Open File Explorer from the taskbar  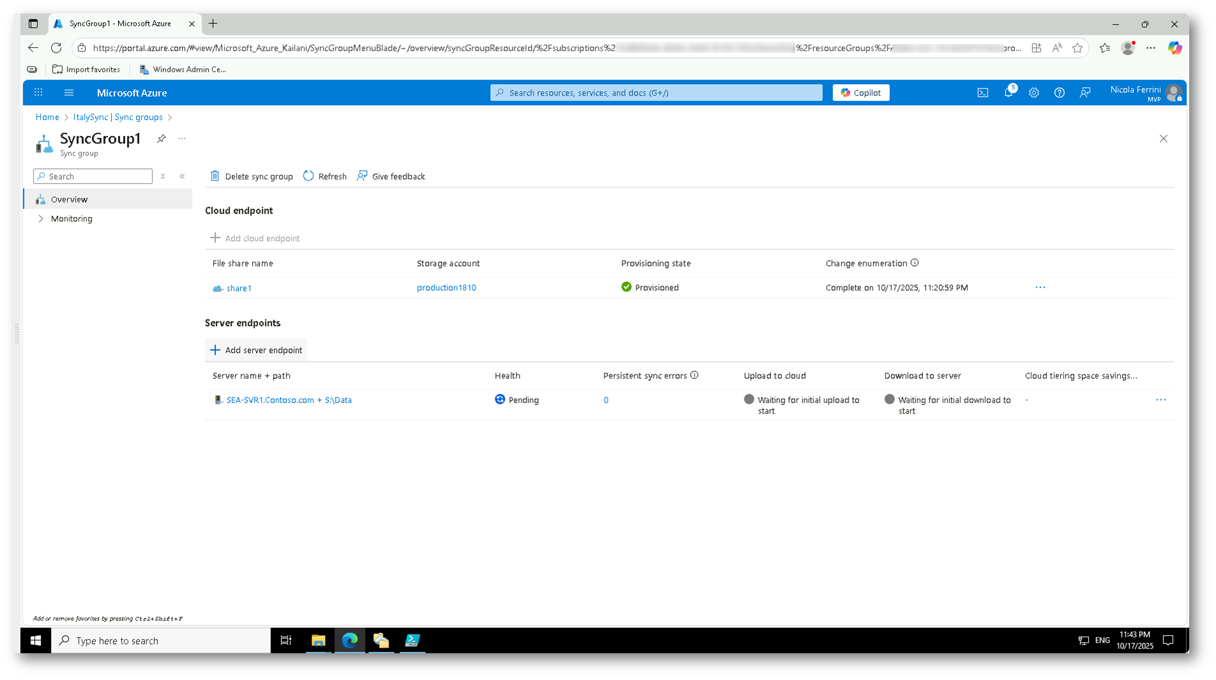pos(318,640)
